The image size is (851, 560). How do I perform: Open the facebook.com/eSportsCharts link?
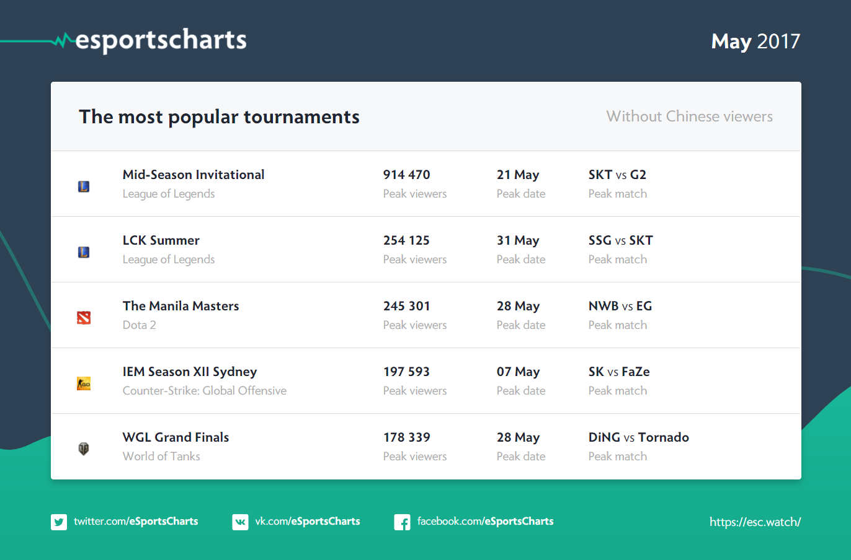485,522
